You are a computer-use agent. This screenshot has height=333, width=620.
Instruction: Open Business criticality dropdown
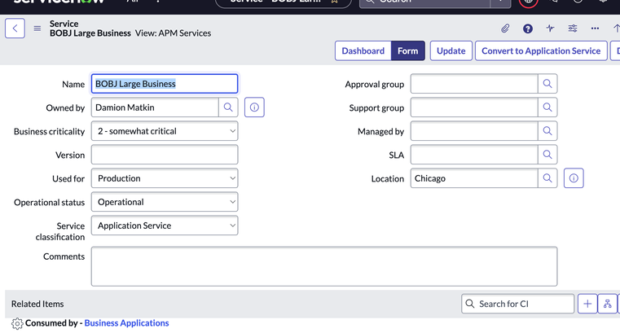tap(165, 131)
